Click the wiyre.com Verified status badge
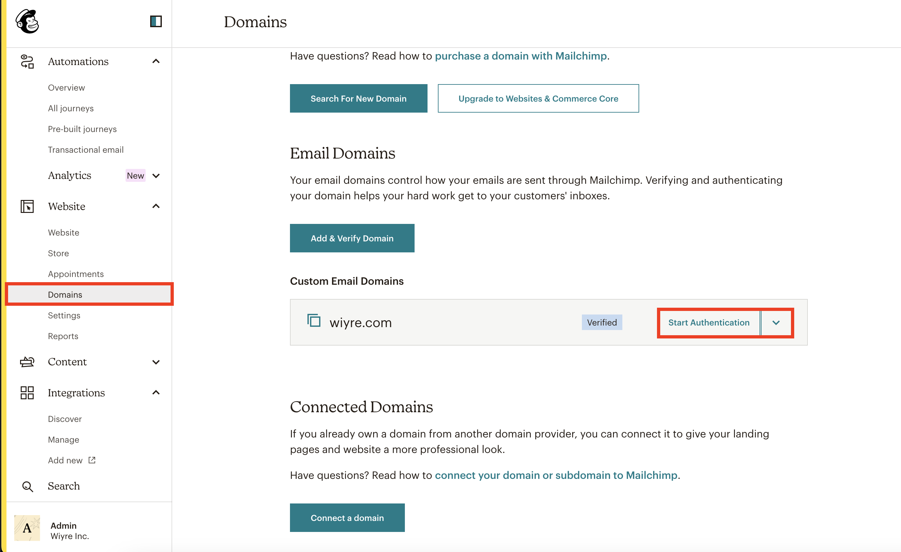Viewport: 901px width, 552px height. (x=601, y=322)
